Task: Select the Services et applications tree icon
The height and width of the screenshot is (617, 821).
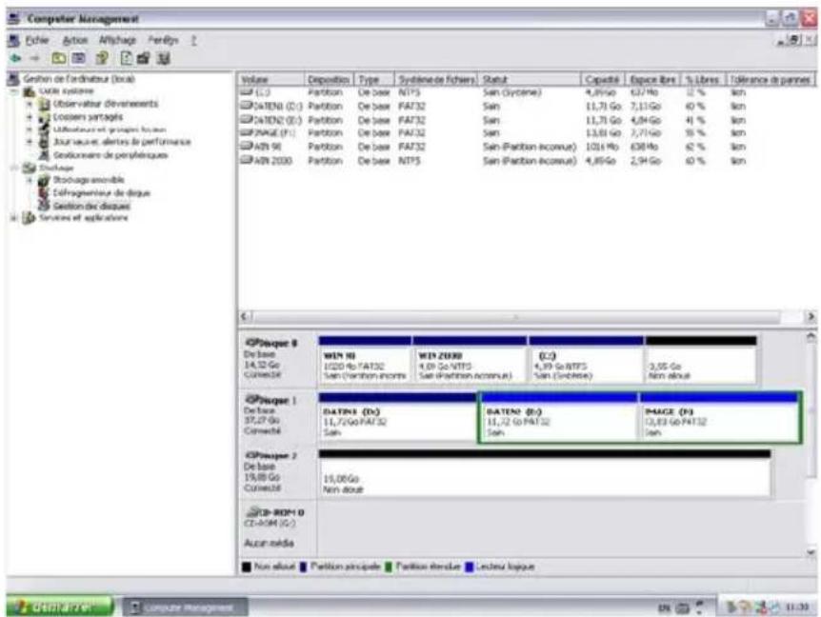Action: 30,218
